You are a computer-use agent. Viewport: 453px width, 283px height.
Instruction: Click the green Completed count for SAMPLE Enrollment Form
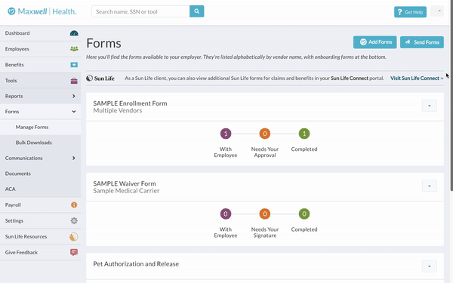[304, 134]
